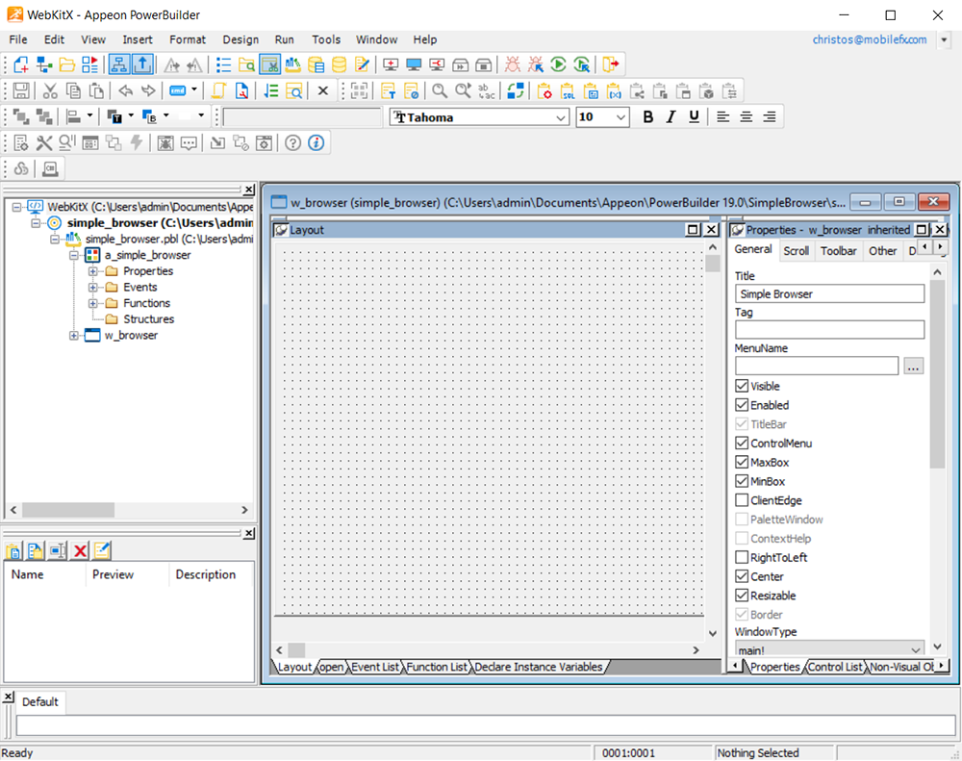The width and height of the screenshot is (962, 761).
Task: Uncheck the Resizable checkbox
Action: [x=742, y=596]
